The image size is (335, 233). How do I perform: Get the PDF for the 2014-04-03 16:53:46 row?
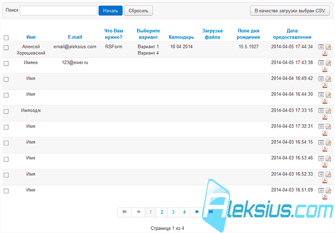click(x=325, y=165)
